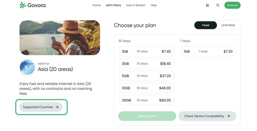Click arrow on Check Device Compatibility
This screenshot has width=257, height=131.
coord(228,116)
